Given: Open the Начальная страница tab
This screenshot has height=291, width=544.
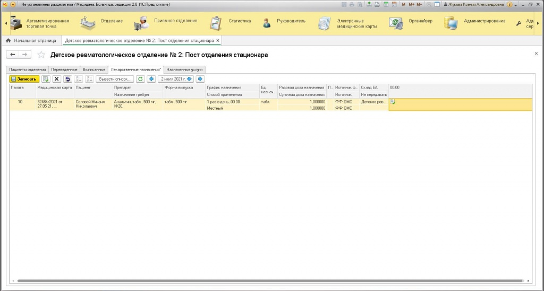Looking at the screenshot, I should tap(31, 40).
